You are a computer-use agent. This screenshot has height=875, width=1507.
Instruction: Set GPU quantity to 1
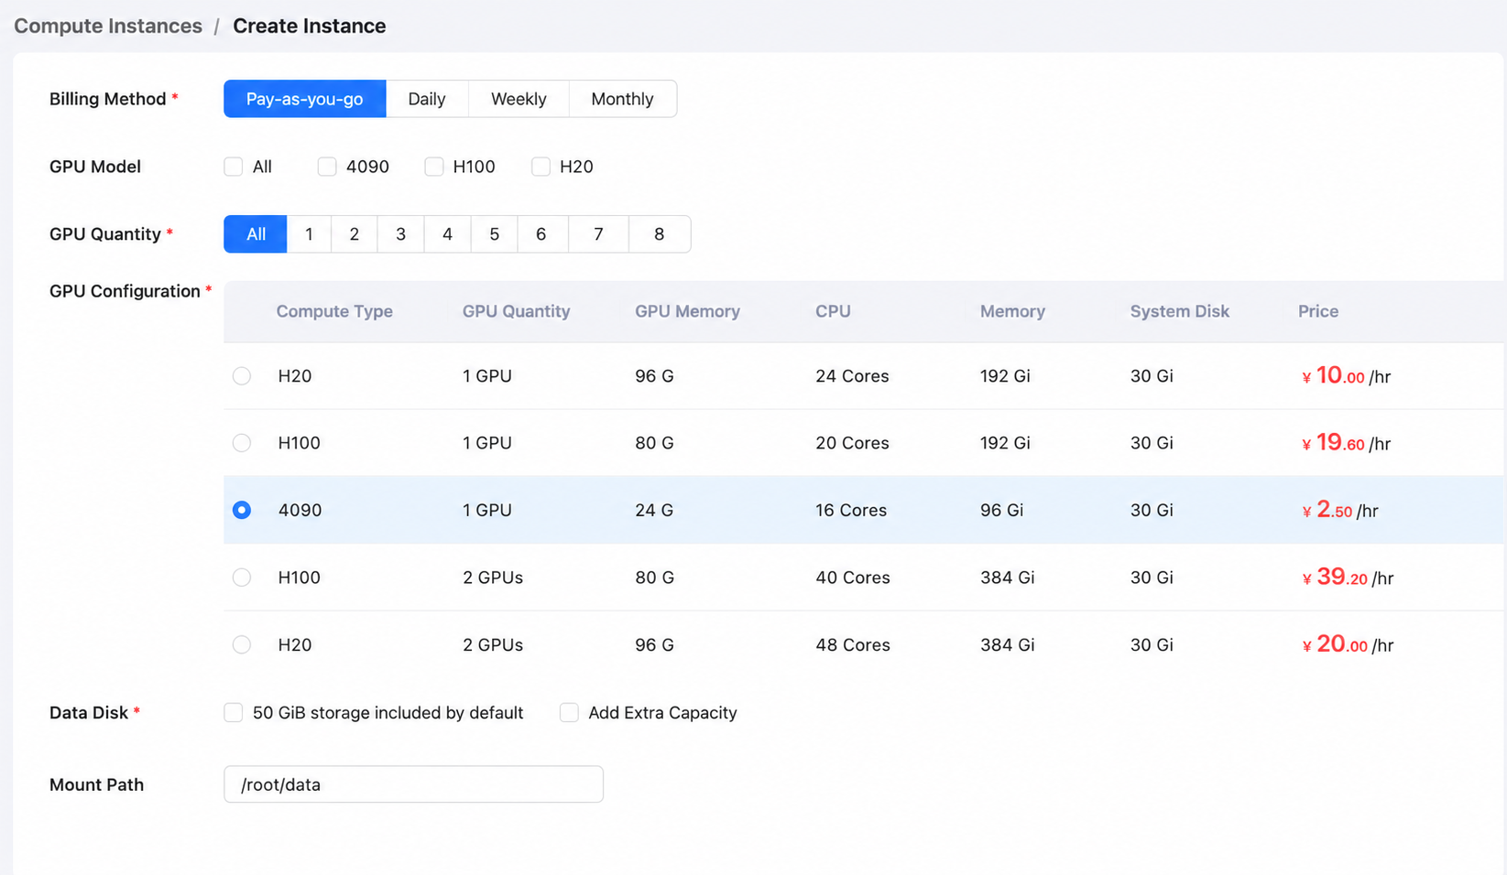(310, 234)
